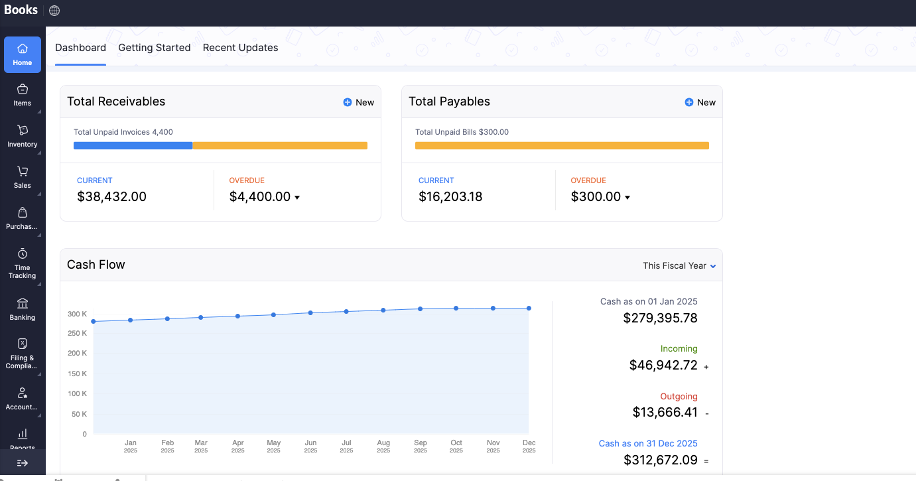Image resolution: width=916 pixels, height=481 pixels.
Task: Open the Time Tracking module
Action: (x=22, y=263)
